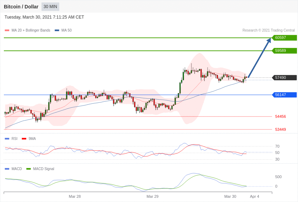Click the Research Trading Central copyright text
Viewport: 298px width, 202px height.
(x=269, y=31)
